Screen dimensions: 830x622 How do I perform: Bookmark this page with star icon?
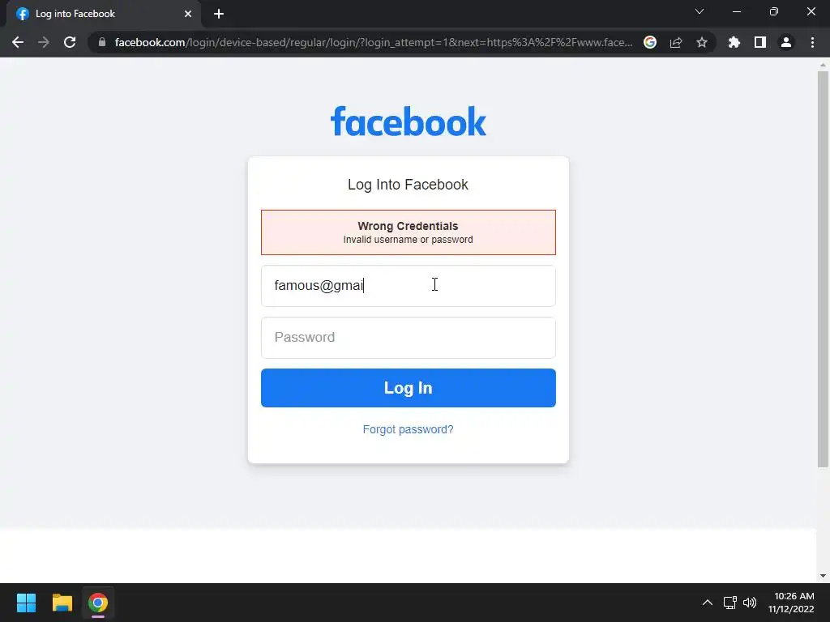pos(702,42)
